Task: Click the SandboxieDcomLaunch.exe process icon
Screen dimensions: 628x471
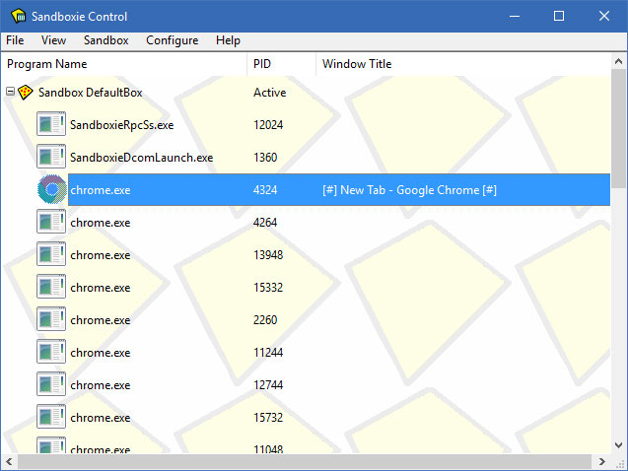Action: click(x=51, y=158)
